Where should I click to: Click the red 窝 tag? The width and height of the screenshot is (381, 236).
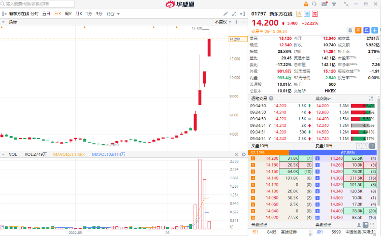coord(315,14)
